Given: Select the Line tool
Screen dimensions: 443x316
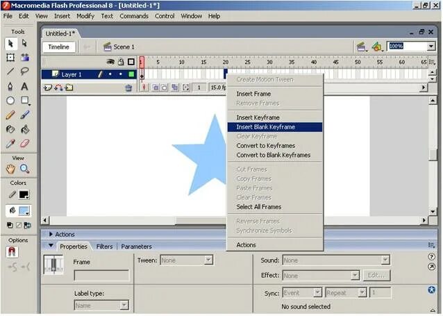Looking at the screenshot, I should [10, 71].
